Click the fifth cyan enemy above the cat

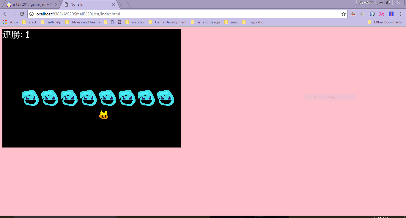(108, 98)
